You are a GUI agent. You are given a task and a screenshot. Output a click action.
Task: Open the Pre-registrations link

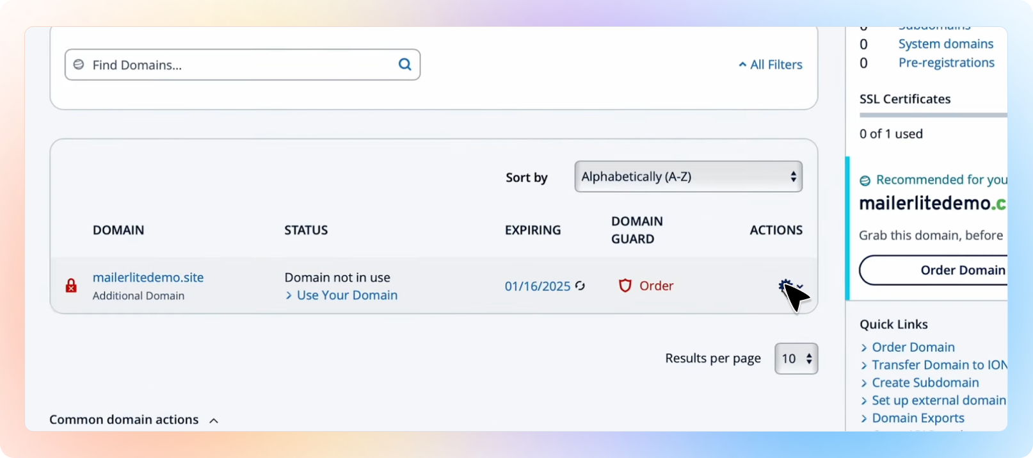[946, 63]
